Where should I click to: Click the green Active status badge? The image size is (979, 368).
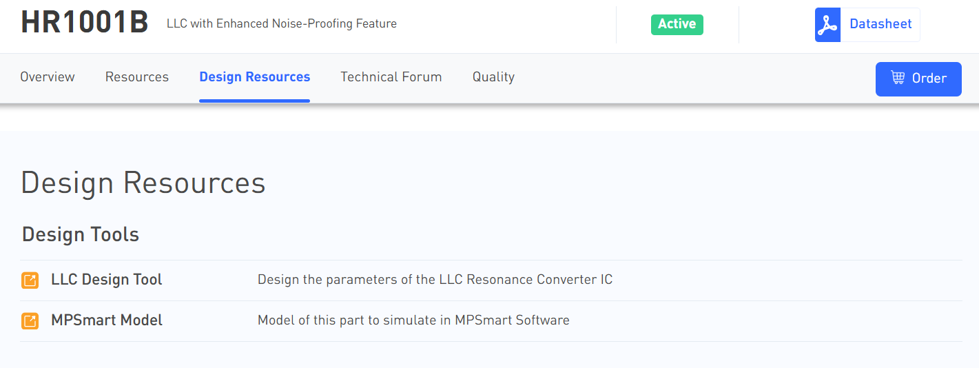pos(677,24)
